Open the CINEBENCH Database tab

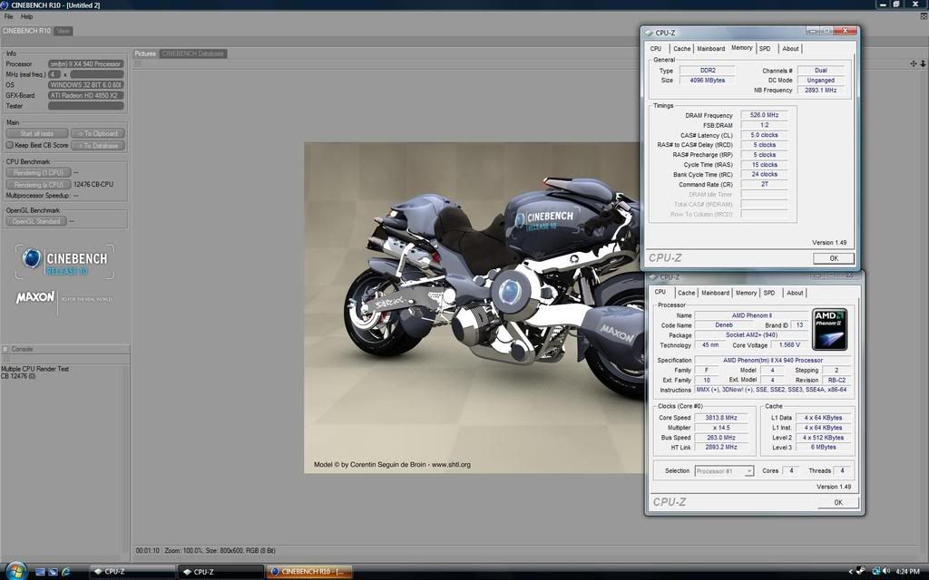pyautogui.click(x=193, y=53)
